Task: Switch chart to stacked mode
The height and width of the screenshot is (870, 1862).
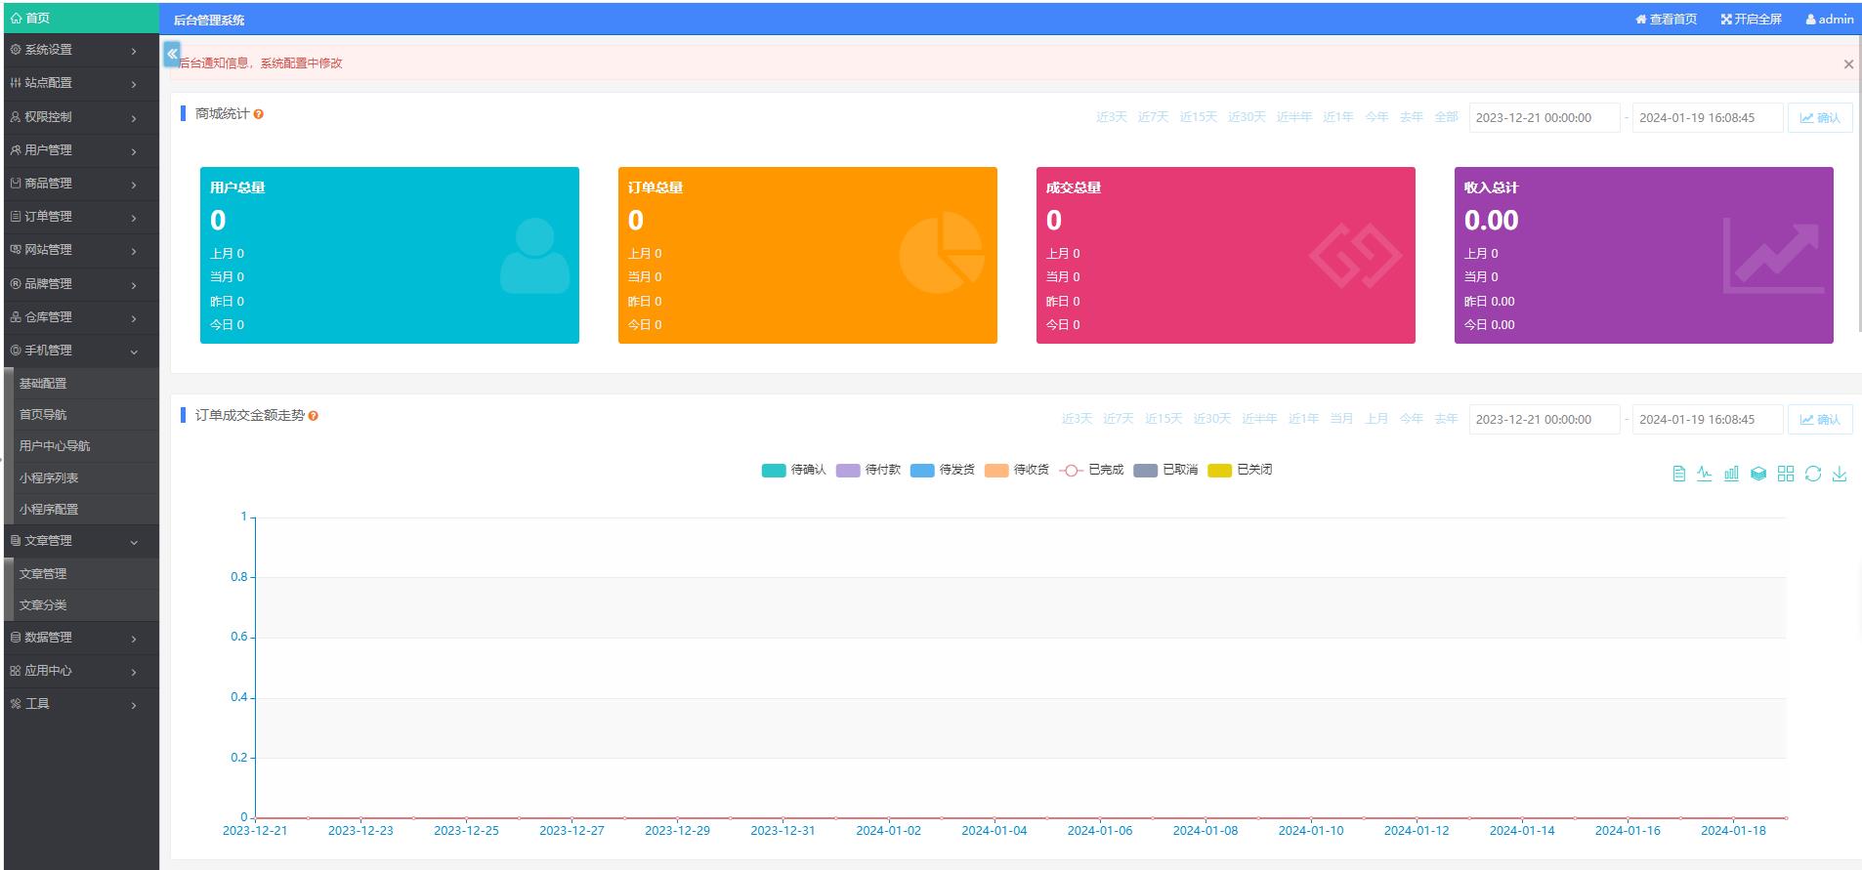Action: (x=1758, y=474)
